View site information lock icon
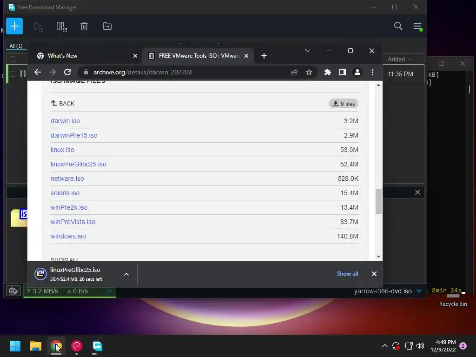476x357 pixels. click(86, 72)
